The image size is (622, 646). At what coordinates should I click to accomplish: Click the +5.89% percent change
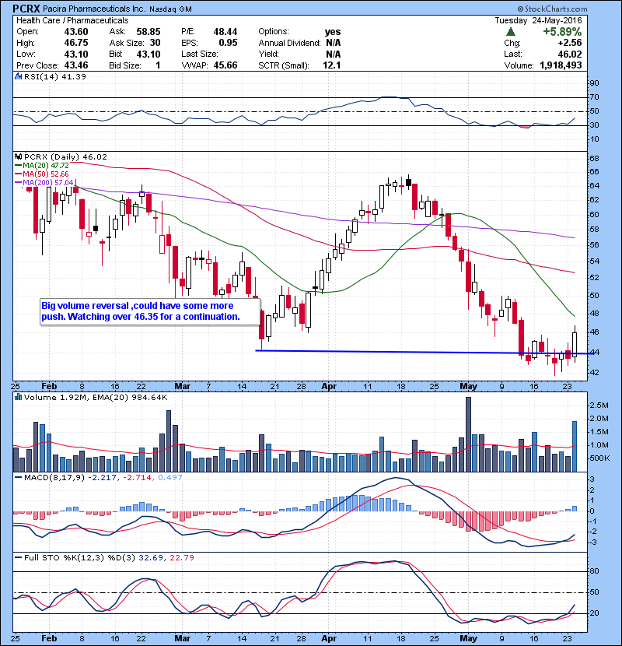[562, 32]
